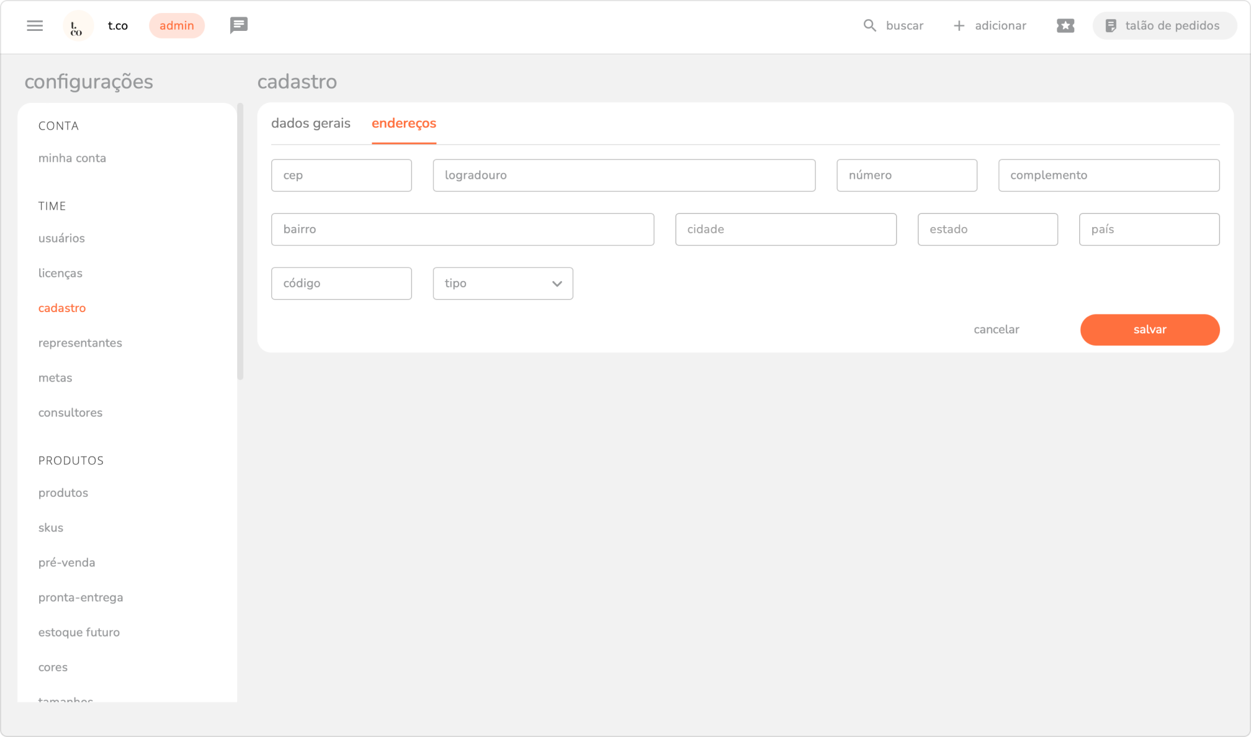1251x737 pixels.
Task: Select the endereços tab
Action: (x=404, y=123)
